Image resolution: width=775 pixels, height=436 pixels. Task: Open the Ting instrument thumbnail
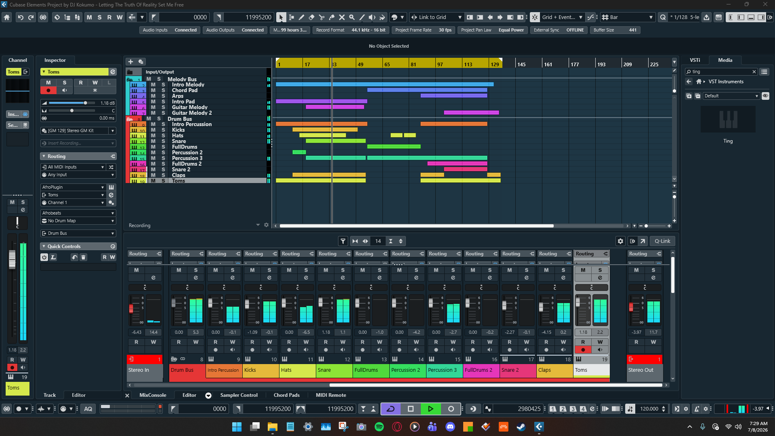pyautogui.click(x=728, y=119)
